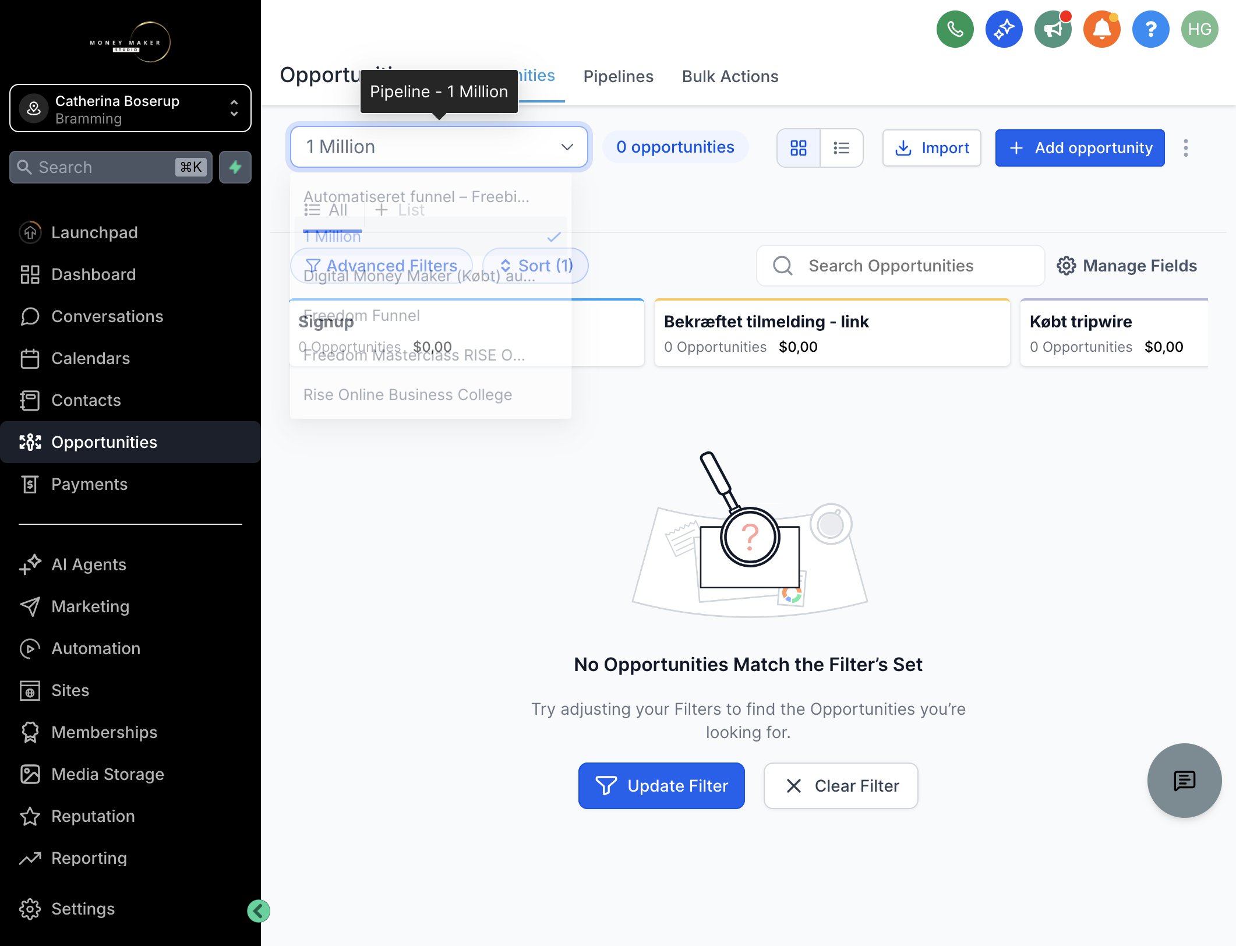Open Dashboard from the sidebar
1236x946 pixels.
[130, 274]
